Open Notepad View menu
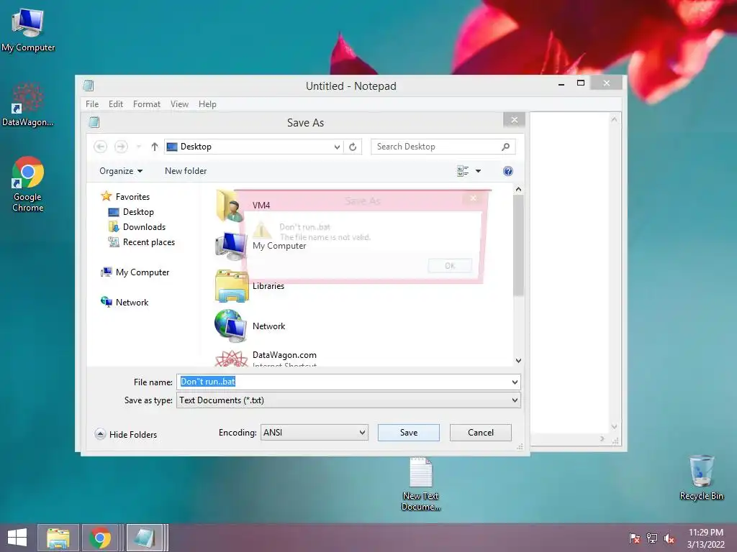 (179, 103)
